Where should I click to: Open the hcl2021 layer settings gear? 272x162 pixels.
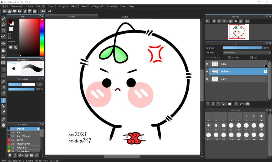265,71
